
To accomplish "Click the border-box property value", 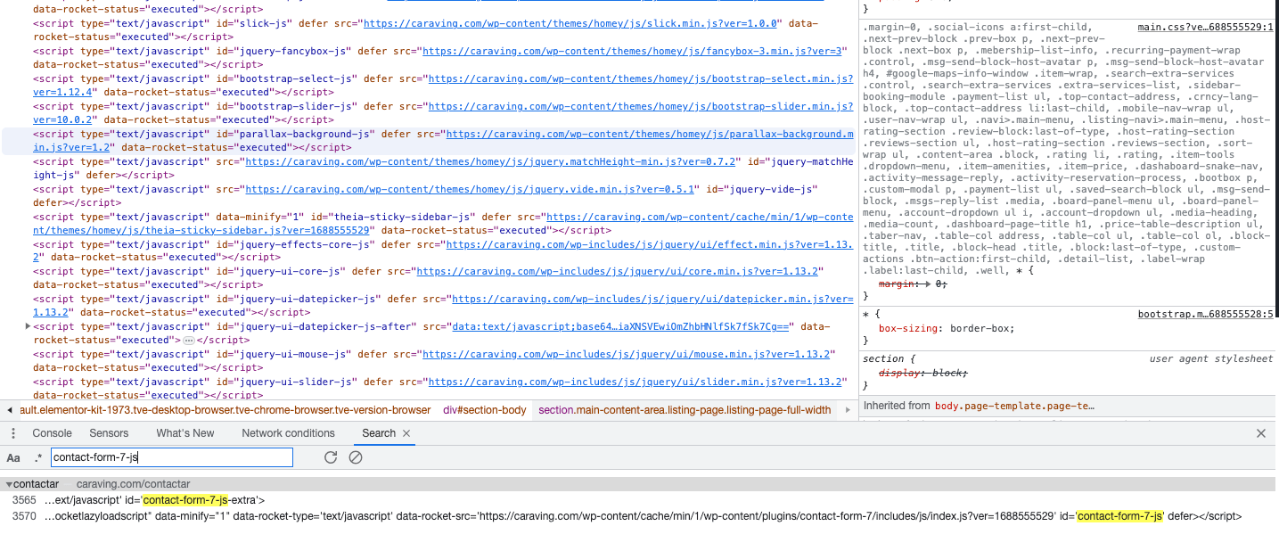I will click(x=980, y=328).
